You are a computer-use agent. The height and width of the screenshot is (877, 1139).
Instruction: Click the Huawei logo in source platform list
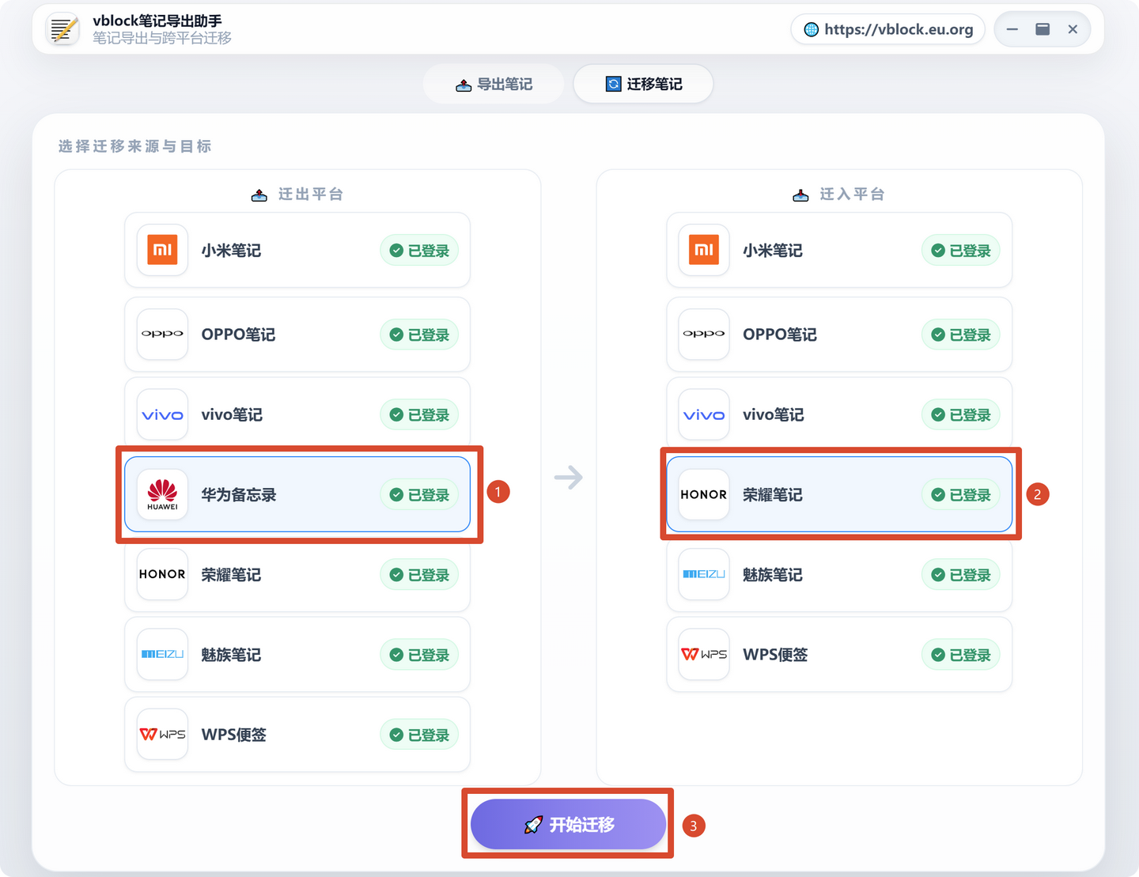(162, 494)
